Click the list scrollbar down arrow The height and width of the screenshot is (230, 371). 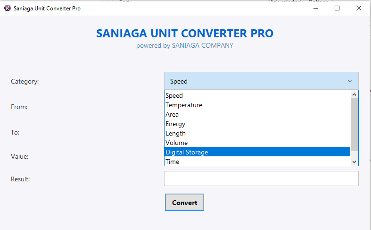pos(354,162)
